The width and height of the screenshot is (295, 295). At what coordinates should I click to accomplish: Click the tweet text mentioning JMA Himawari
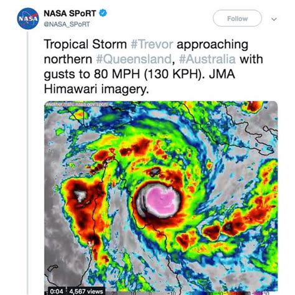pos(154,67)
